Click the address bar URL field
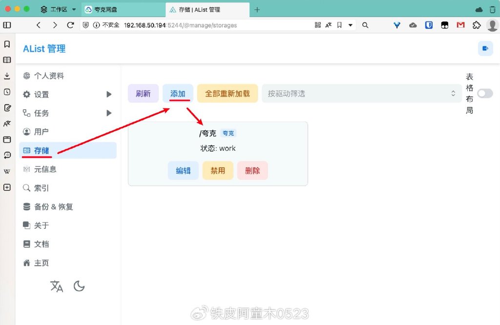Image resolution: width=500 pixels, height=325 pixels. point(217,25)
